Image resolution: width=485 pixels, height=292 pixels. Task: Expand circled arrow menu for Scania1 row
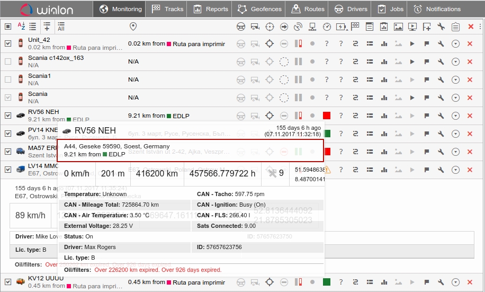(x=455, y=79)
